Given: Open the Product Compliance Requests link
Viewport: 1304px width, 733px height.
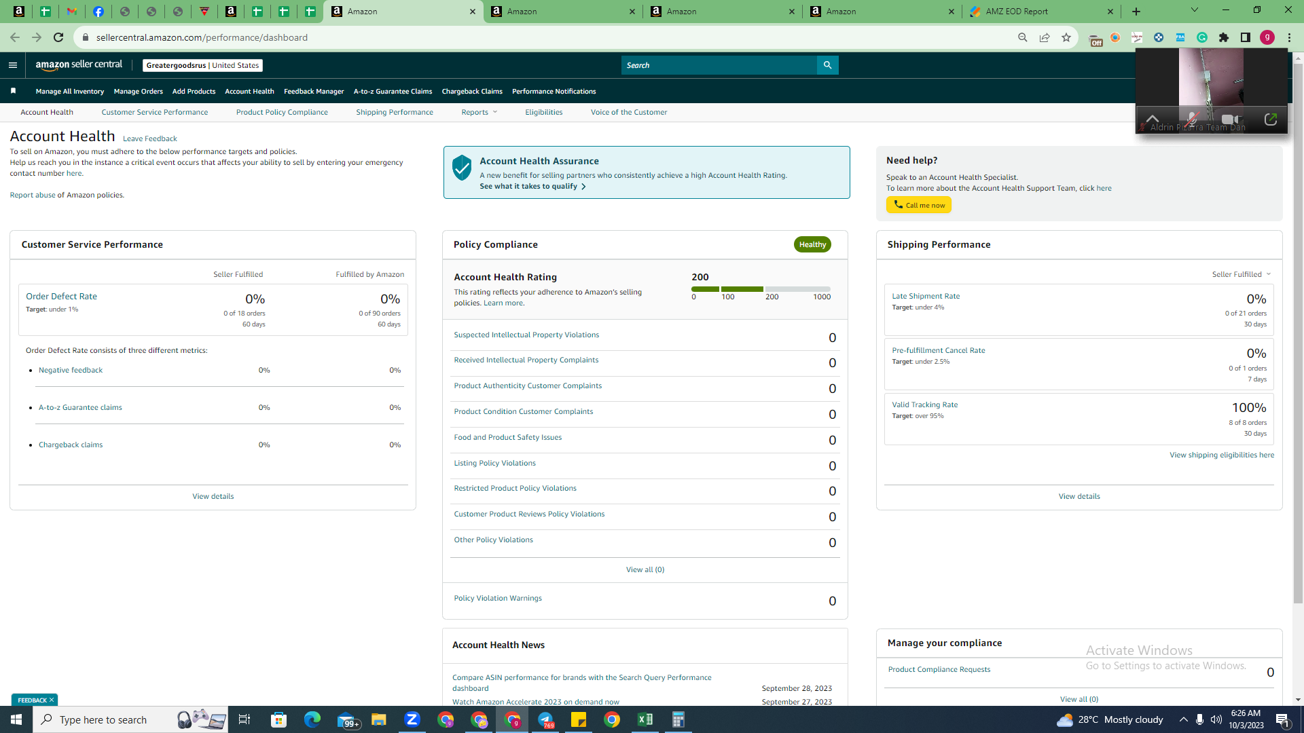Looking at the screenshot, I should 939,669.
